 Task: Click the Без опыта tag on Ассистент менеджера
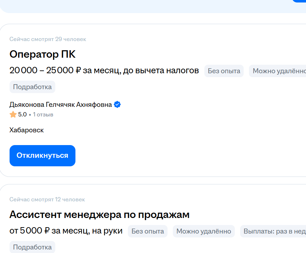coord(148,231)
